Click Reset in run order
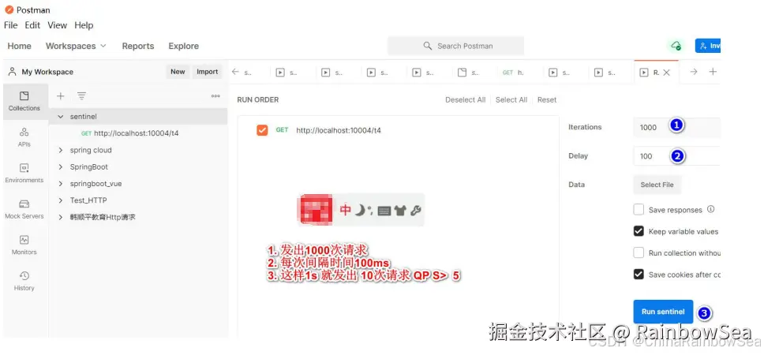 [x=547, y=100]
